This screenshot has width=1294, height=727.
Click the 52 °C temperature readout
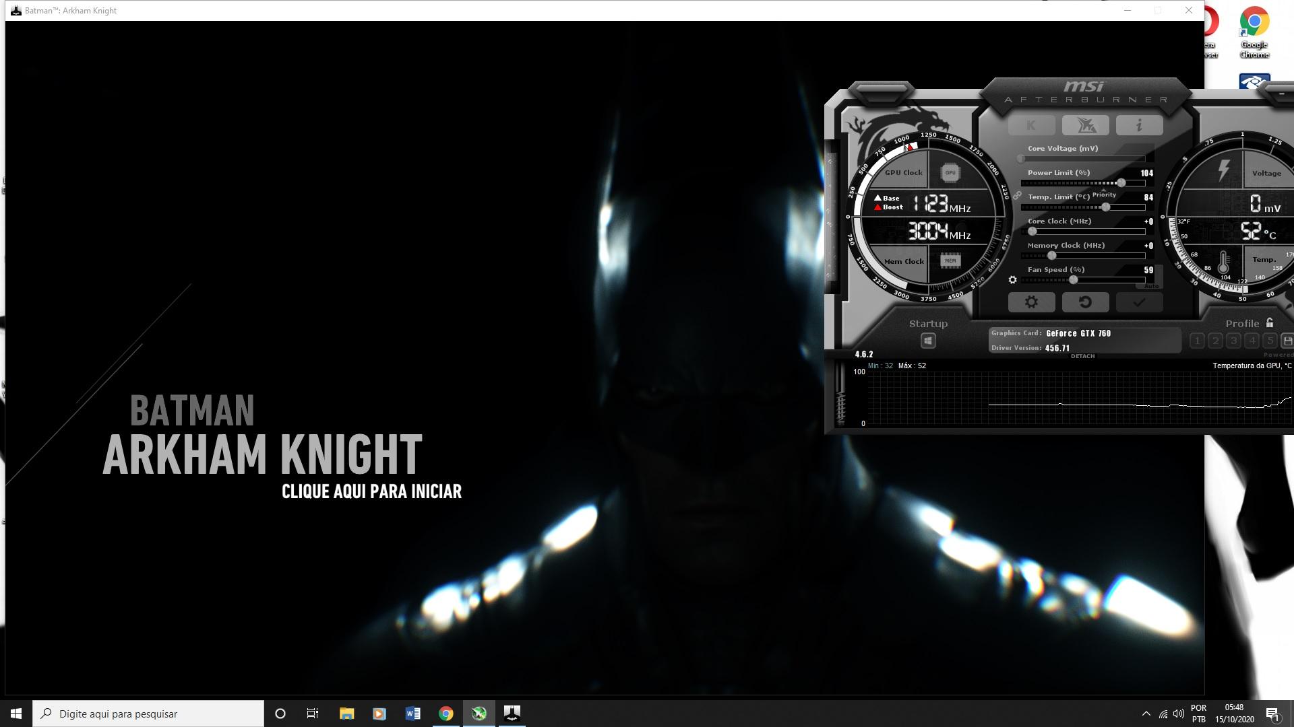[1258, 232]
